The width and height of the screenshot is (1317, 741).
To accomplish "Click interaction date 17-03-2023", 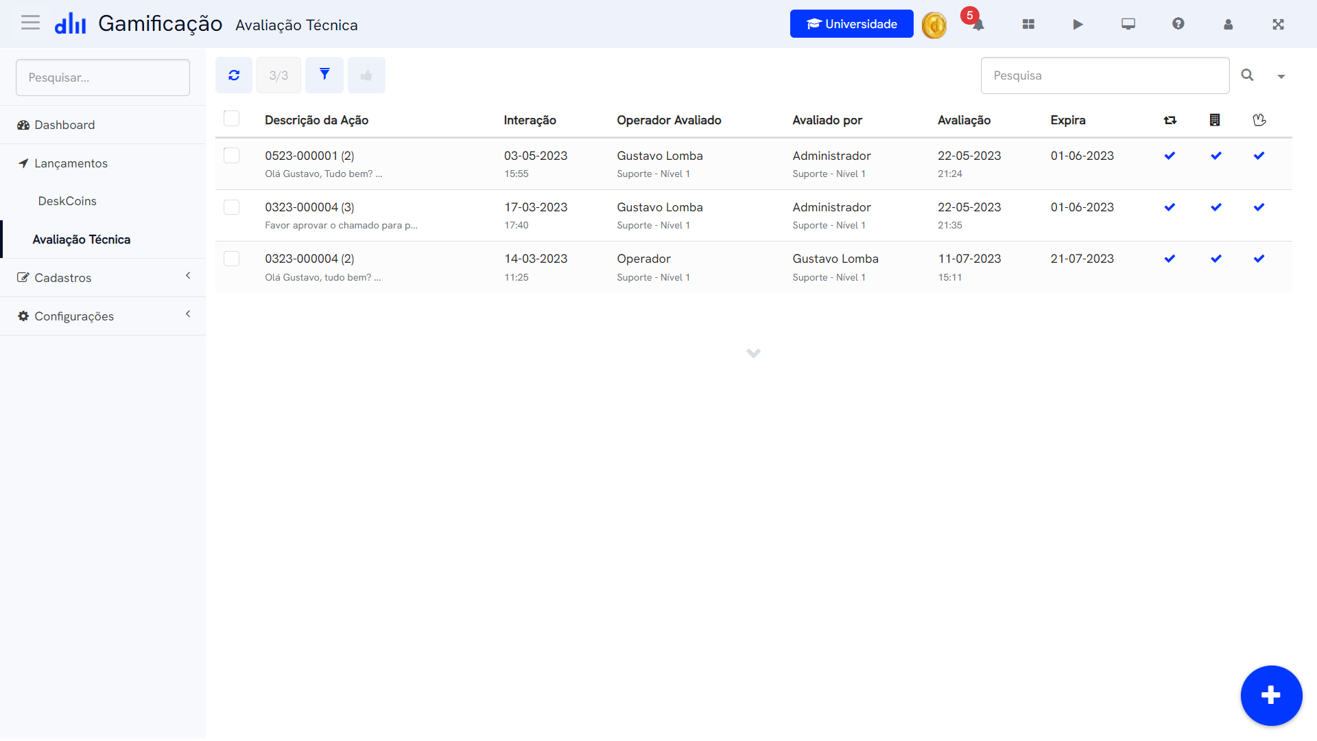I will pos(536,207).
